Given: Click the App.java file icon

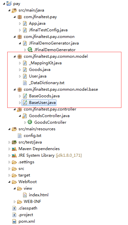Looking at the screenshot, I should [x=25, y=23].
